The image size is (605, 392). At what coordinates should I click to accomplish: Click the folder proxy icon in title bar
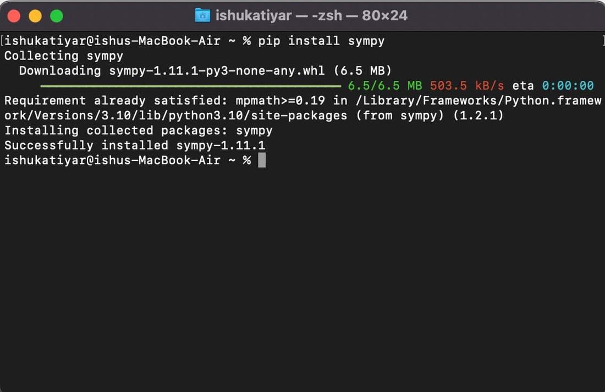pyautogui.click(x=203, y=15)
